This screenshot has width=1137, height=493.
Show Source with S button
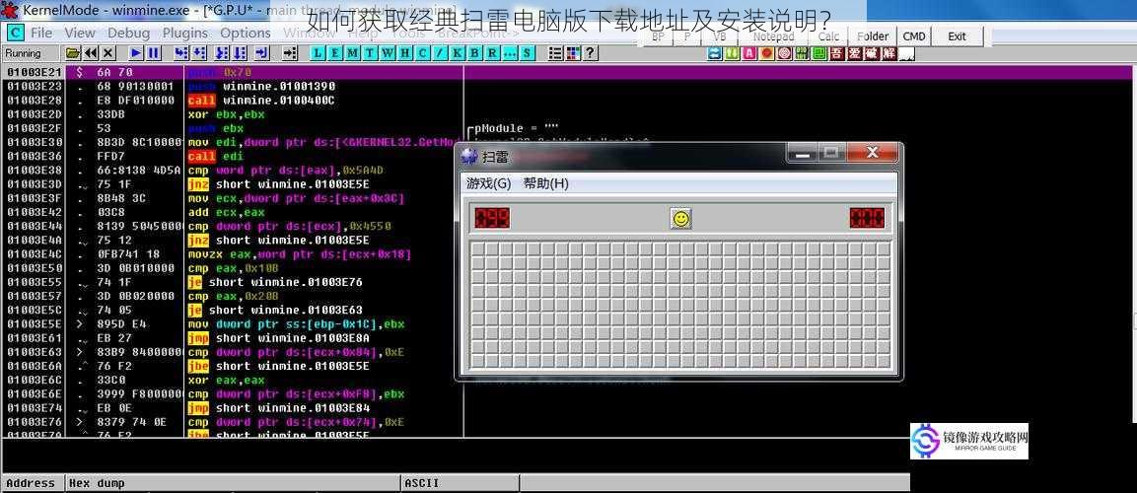(x=527, y=53)
